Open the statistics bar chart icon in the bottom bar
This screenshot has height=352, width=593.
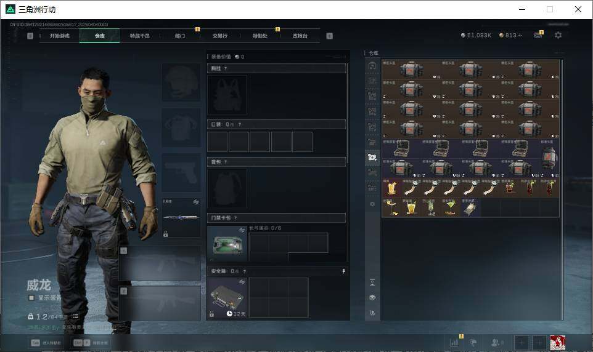(454, 343)
